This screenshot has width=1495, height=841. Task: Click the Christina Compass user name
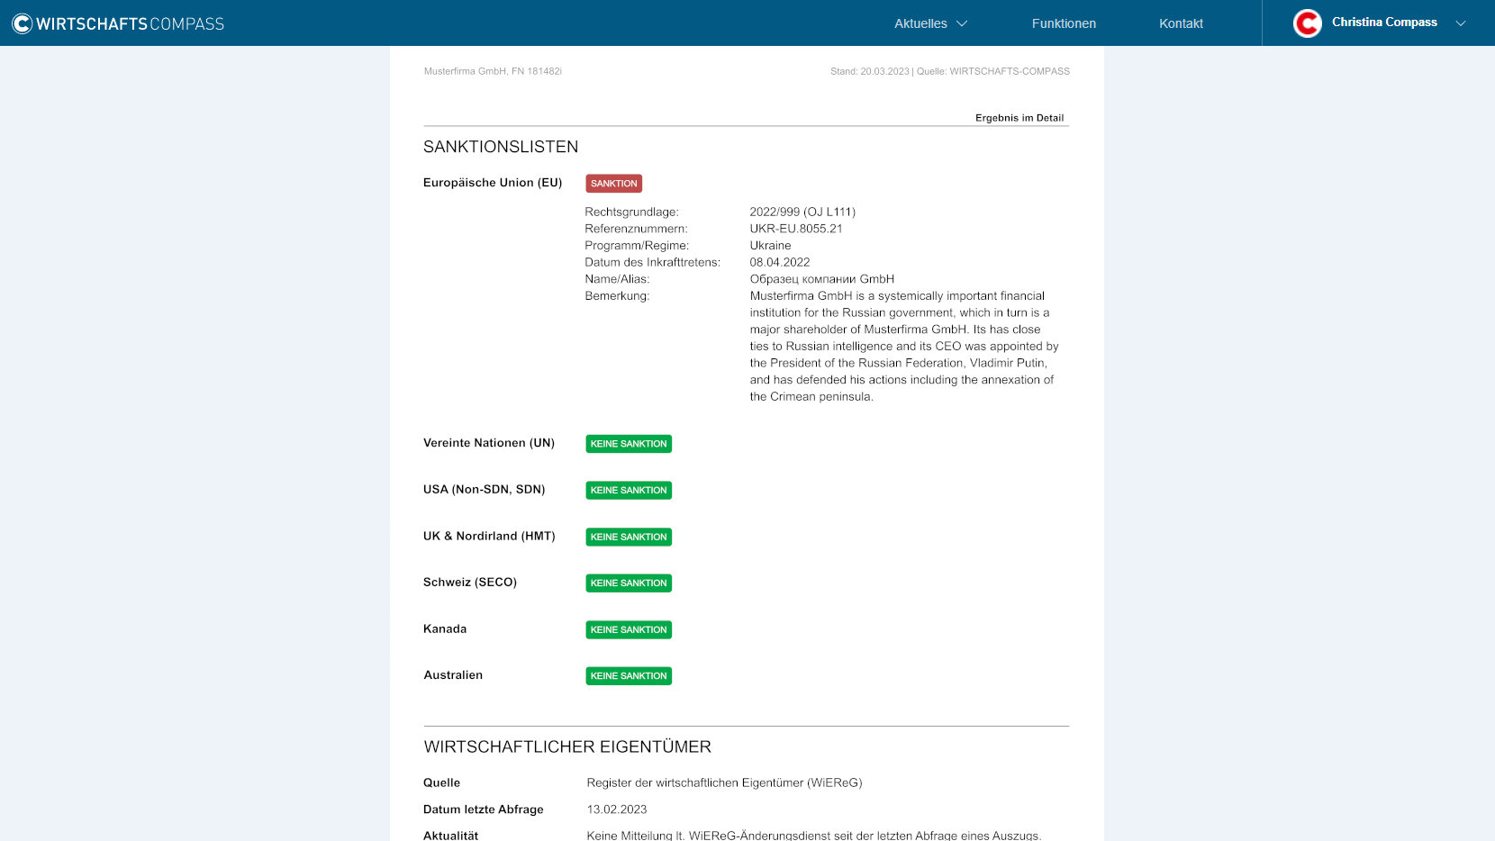(1384, 23)
